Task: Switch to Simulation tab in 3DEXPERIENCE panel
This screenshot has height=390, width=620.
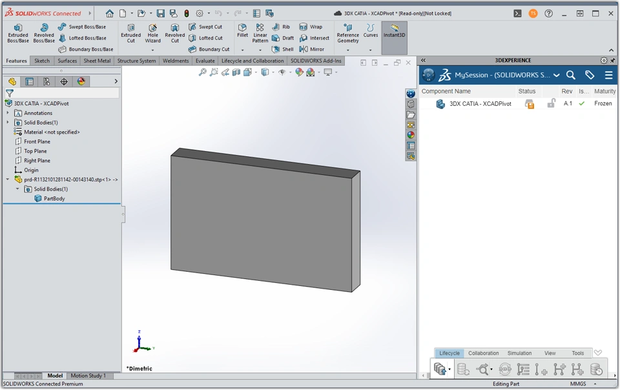Action: 519,353
